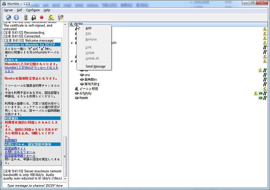This screenshot has height=190, width=270.
Task: Select the DCSV root channel row
Action: click(x=168, y=24)
